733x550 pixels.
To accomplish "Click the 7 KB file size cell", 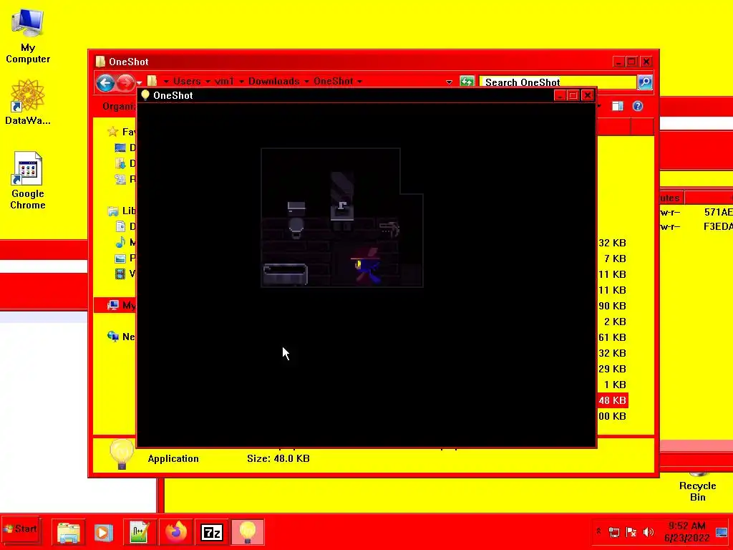I will (x=615, y=259).
